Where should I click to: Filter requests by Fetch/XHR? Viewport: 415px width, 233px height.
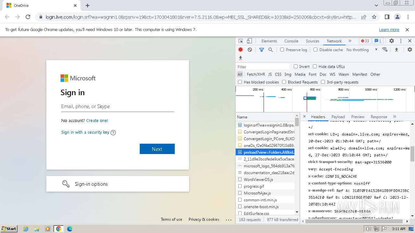[x=256, y=74]
